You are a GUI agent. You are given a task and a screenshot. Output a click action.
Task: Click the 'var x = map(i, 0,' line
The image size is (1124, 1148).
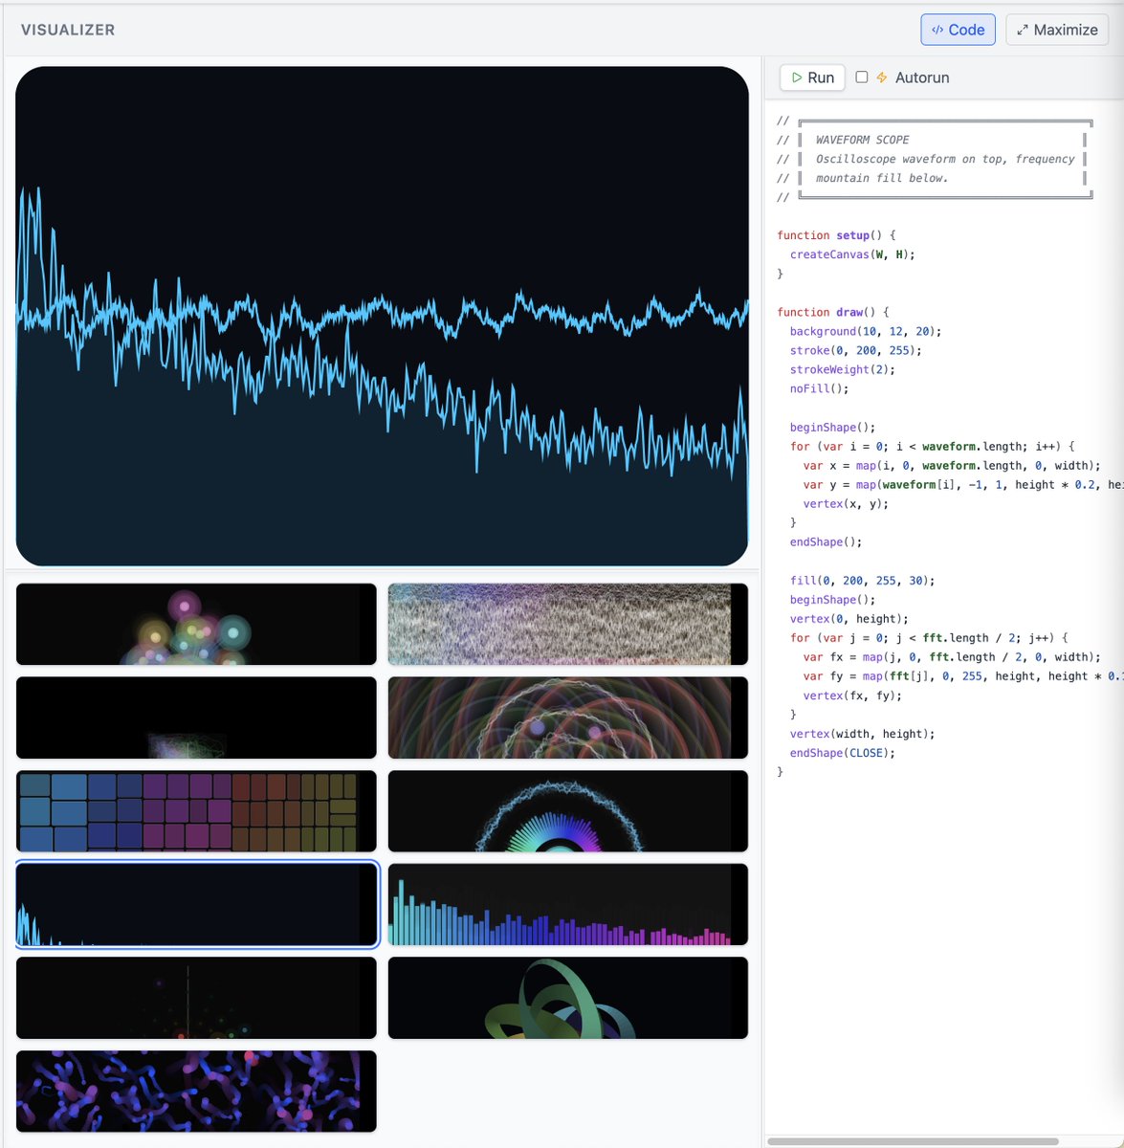pyautogui.click(x=952, y=466)
